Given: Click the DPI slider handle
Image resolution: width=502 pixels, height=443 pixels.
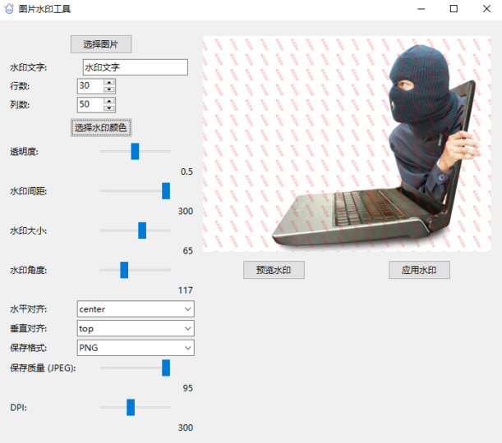Looking at the screenshot, I should coord(131,407).
